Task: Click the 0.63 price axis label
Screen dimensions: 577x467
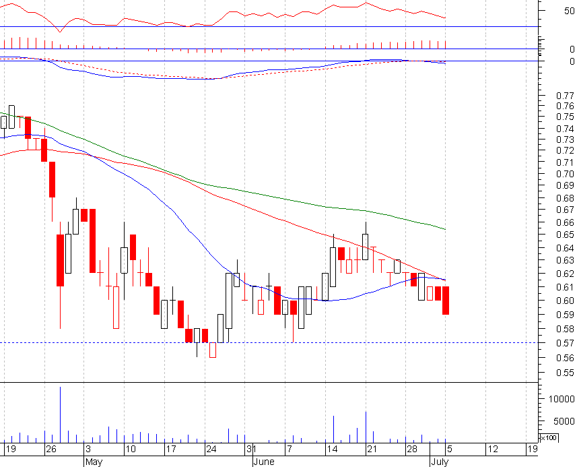Action: point(565,260)
